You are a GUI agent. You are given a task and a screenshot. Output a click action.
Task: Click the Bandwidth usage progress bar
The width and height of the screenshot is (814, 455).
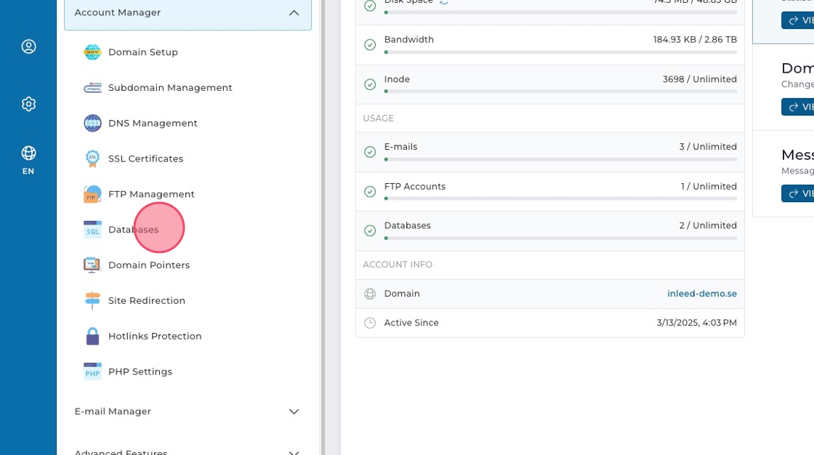(560, 52)
